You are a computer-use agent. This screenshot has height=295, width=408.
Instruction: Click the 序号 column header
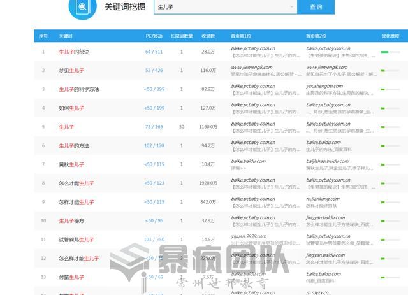pyautogui.click(x=43, y=36)
